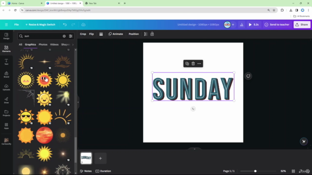Image resolution: width=312 pixels, height=175 pixels.
Task: Open the main hamburger menu
Action: 6,25
